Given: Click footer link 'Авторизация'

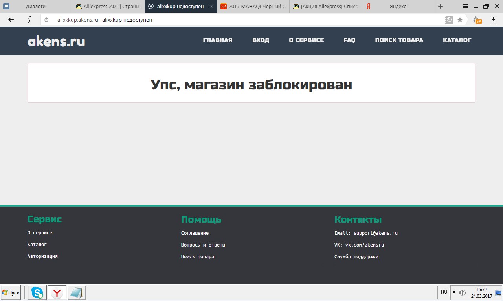Looking at the screenshot, I should click(x=42, y=256).
